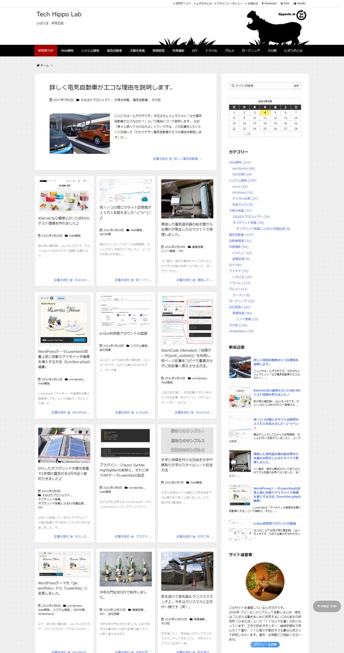The height and width of the screenshot is (653, 344).
Task: Open the 写真撮影 menu item
Action: point(178,51)
